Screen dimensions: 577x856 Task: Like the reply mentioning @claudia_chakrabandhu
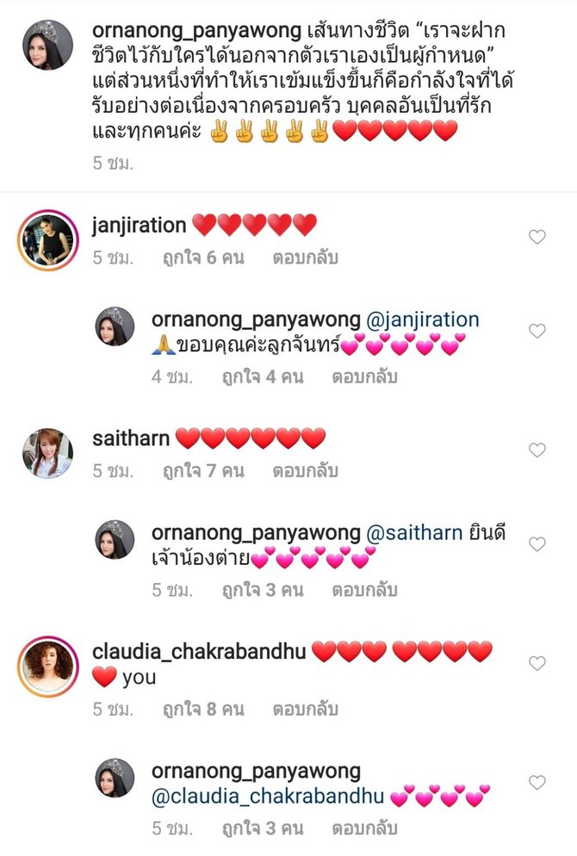537,782
